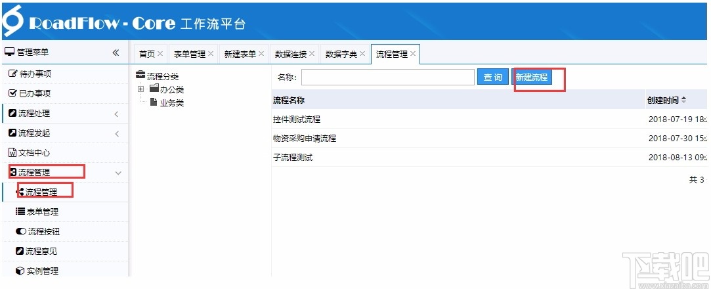Select 业务类 category in tree

(x=172, y=103)
